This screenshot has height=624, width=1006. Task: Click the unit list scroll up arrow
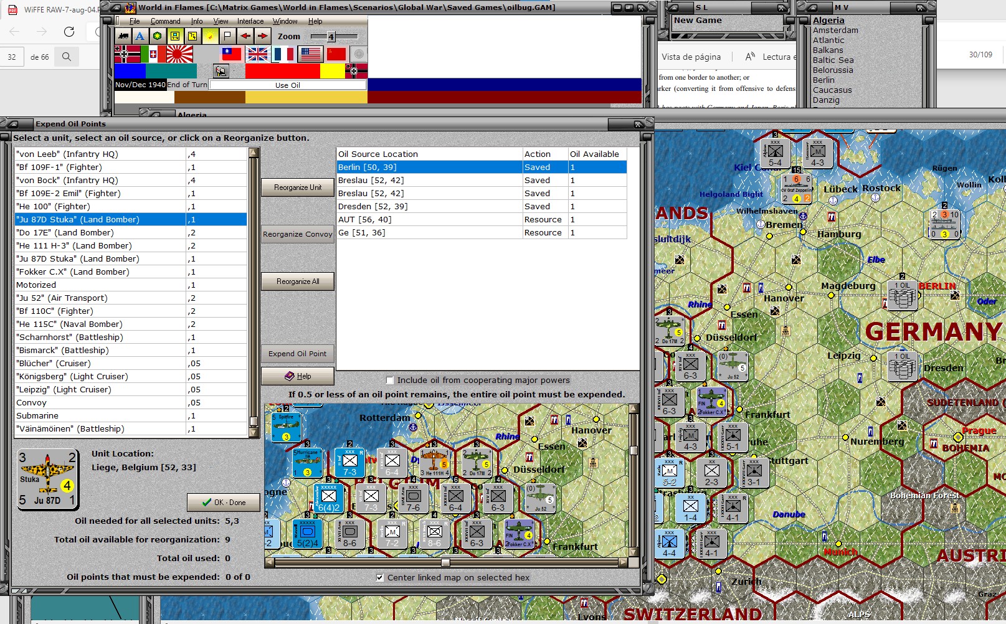coord(254,153)
